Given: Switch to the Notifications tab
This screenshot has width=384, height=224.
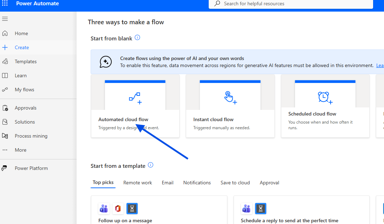Looking at the screenshot, I should (197, 183).
